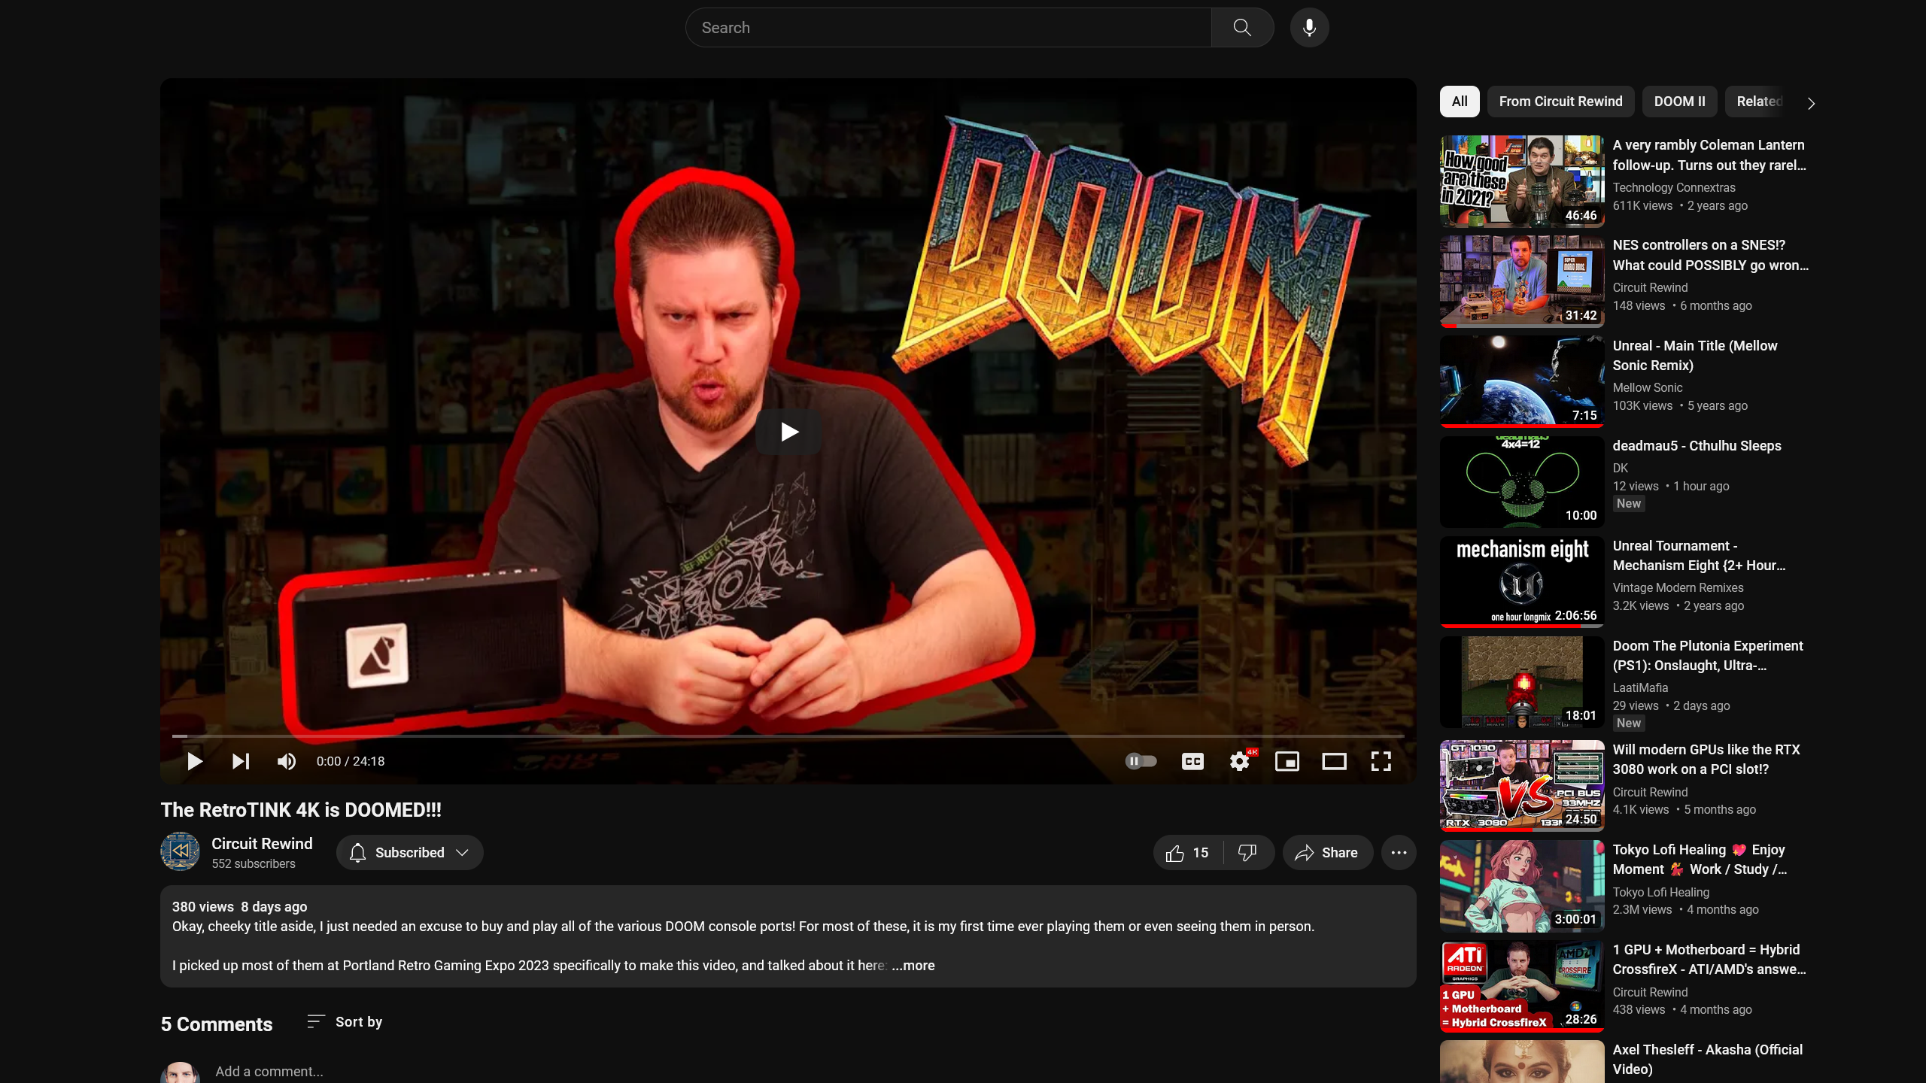Toggle closed captions CC button
Viewport: 1926px width, 1083px height.
[1192, 761]
